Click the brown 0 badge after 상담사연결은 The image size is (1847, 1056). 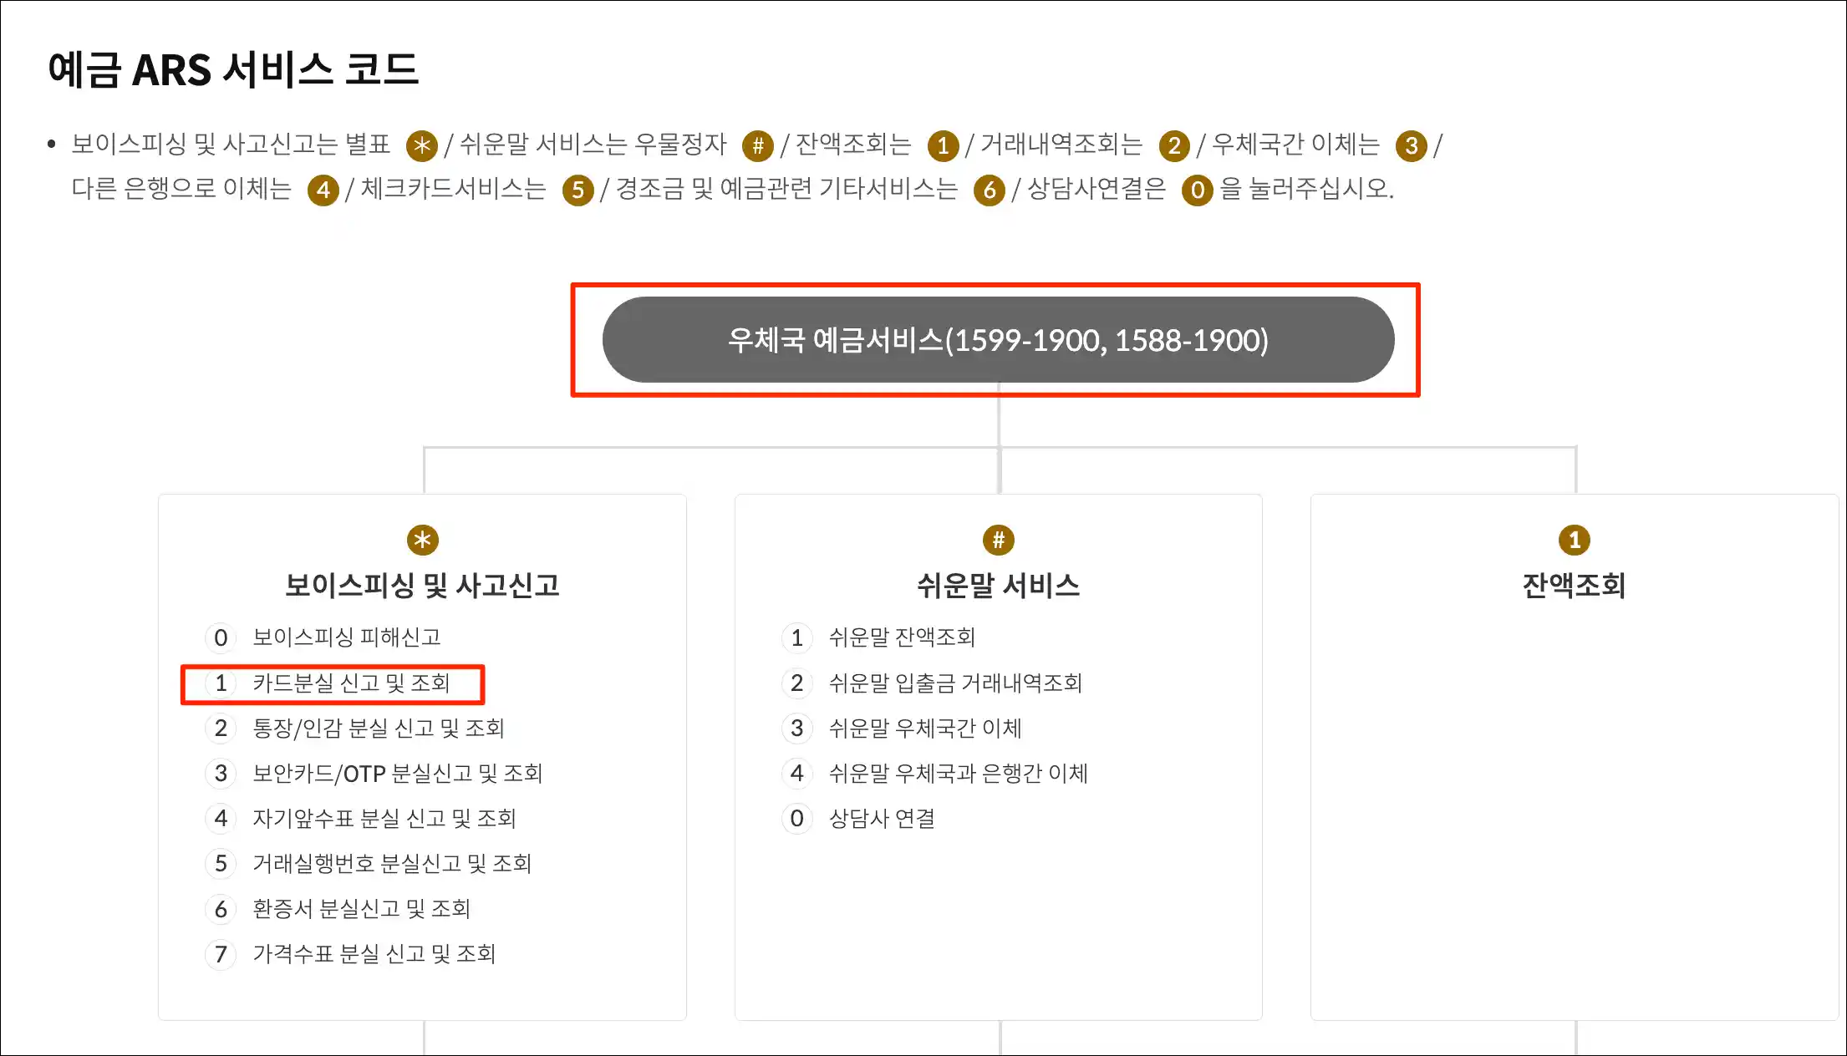(x=1197, y=190)
